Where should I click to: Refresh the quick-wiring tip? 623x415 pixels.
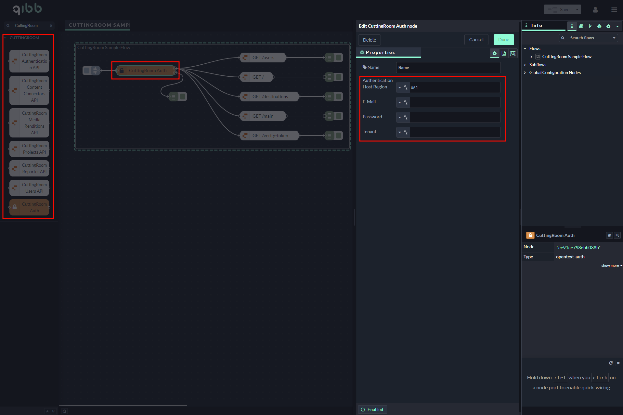pyautogui.click(x=610, y=363)
